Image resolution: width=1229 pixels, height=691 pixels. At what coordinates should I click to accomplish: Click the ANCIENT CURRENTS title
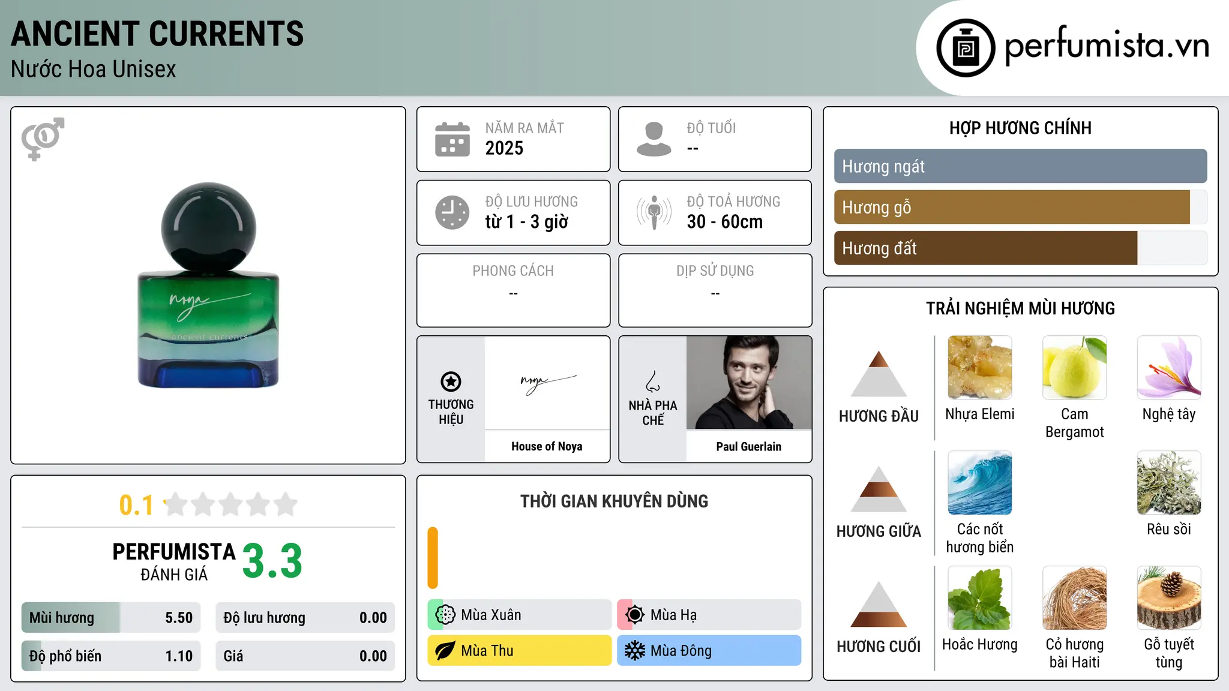[x=157, y=34]
